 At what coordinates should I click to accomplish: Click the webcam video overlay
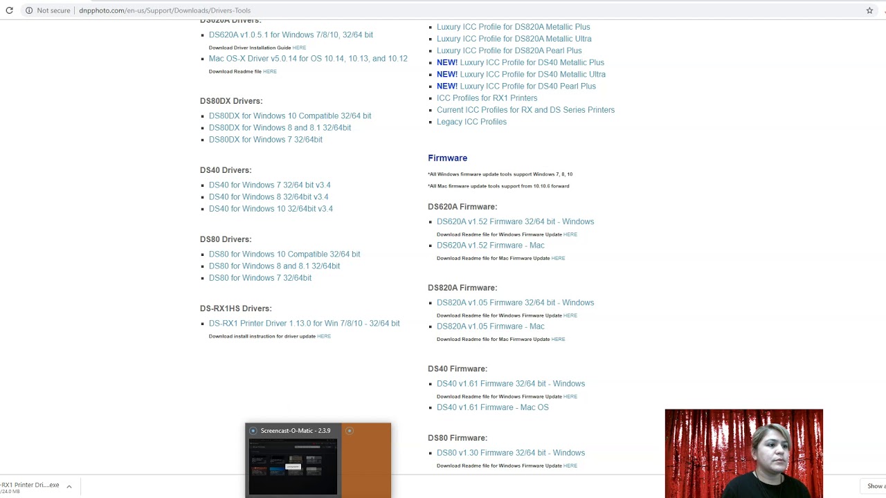coord(744,453)
